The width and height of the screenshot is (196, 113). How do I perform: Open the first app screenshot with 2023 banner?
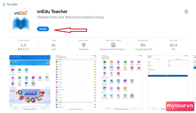coord(30,83)
